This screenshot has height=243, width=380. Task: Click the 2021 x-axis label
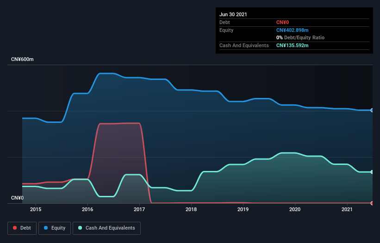pos(347,209)
